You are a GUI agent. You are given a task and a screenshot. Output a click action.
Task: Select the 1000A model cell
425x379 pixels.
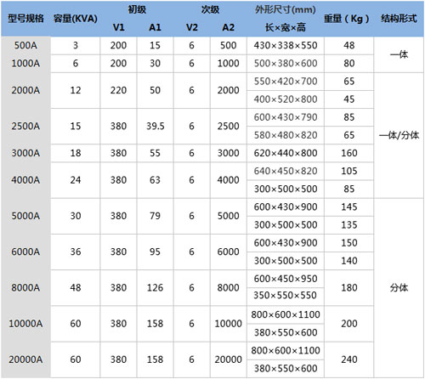tap(25, 63)
